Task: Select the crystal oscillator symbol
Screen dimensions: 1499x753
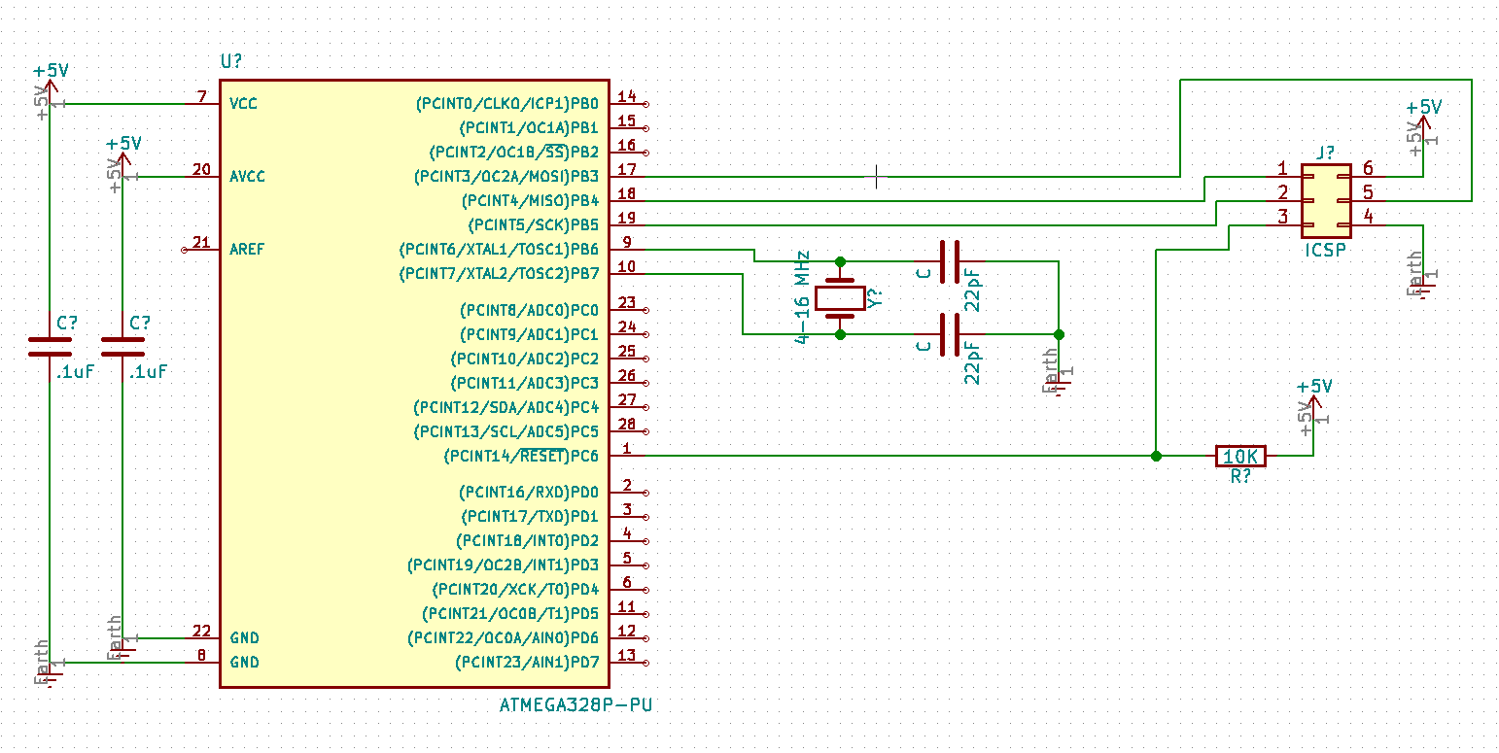Action: [x=840, y=298]
